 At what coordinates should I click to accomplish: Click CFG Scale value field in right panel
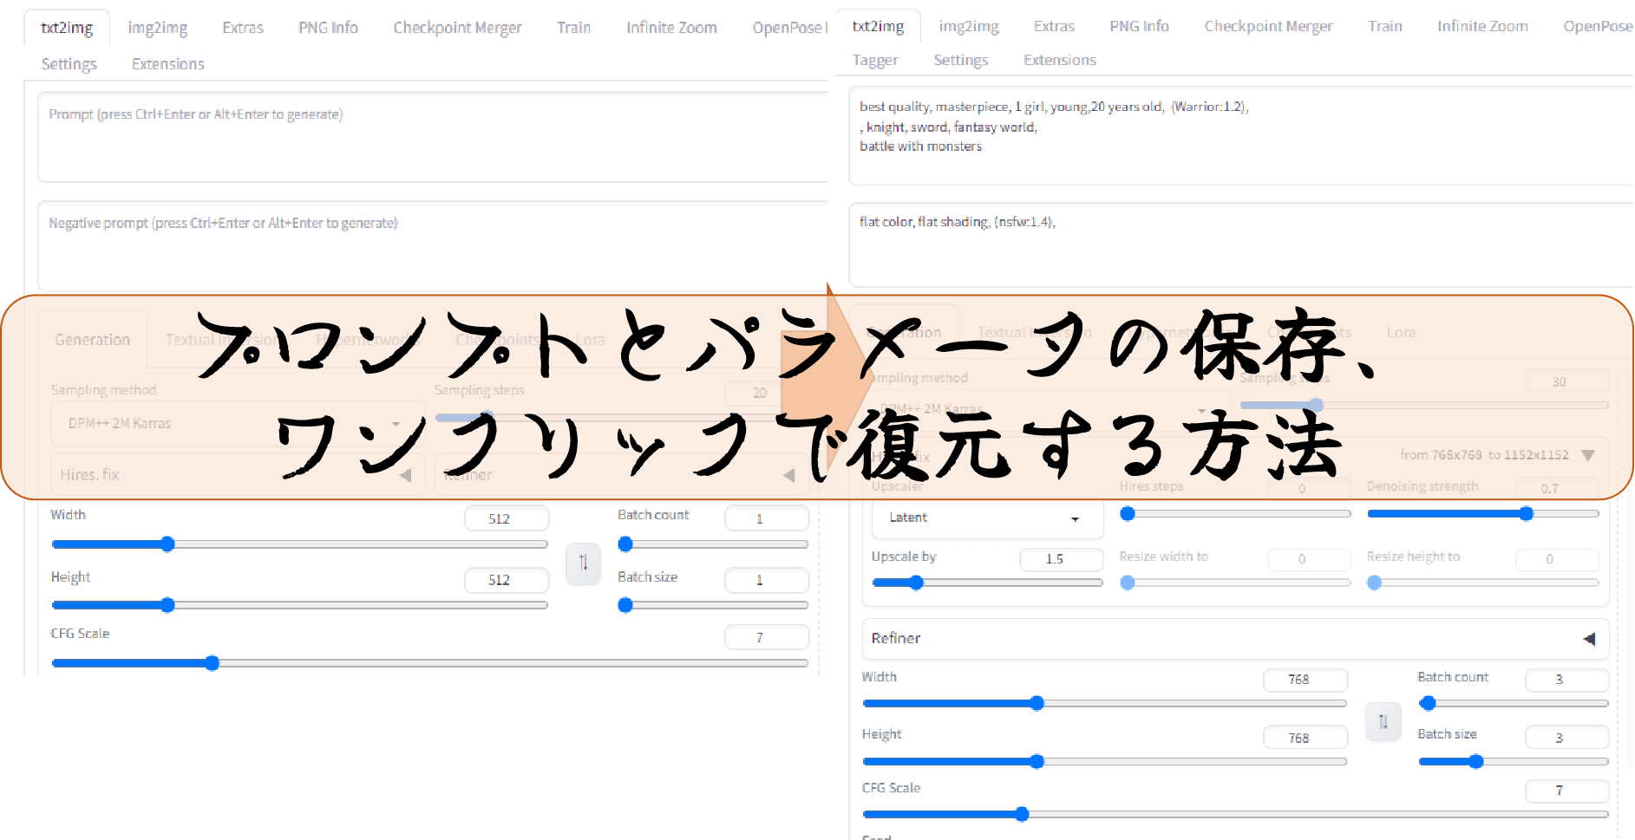(x=1566, y=791)
